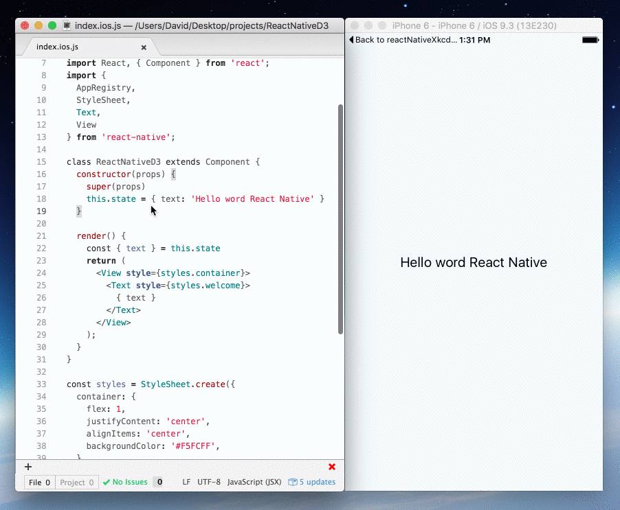Open the LF line-ending selector
This screenshot has height=510, width=620.
tap(186, 482)
